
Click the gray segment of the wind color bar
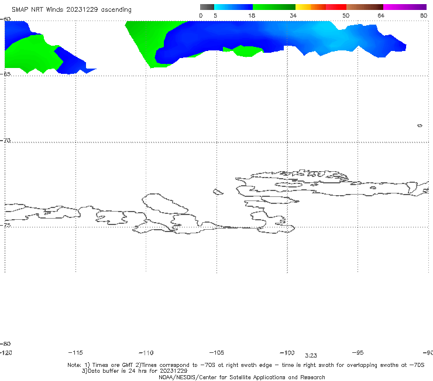click(x=207, y=7)
